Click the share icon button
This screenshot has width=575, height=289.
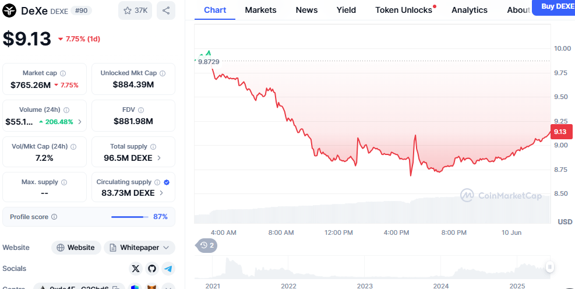click(166, 10)
